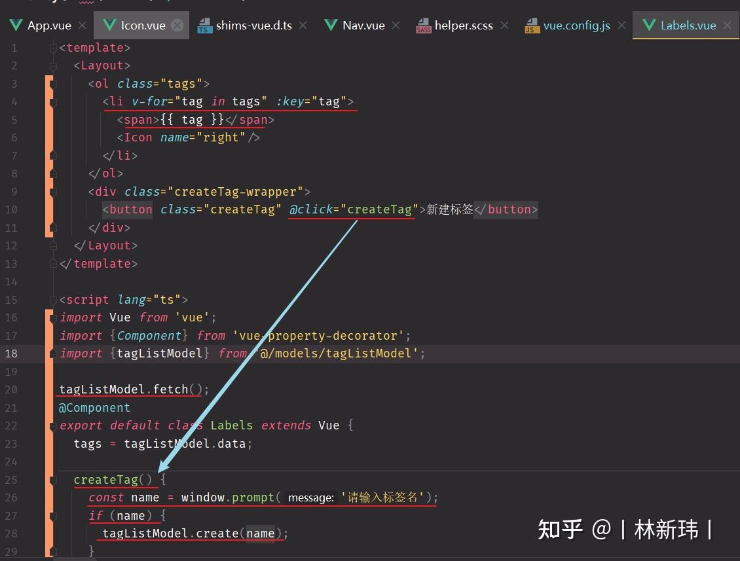This screenshot has height=561, width=740.
Task: Collapse the script block at line 15
Action: [53, 300]
